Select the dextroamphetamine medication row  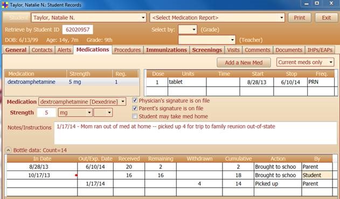click(x=72, y=82)
